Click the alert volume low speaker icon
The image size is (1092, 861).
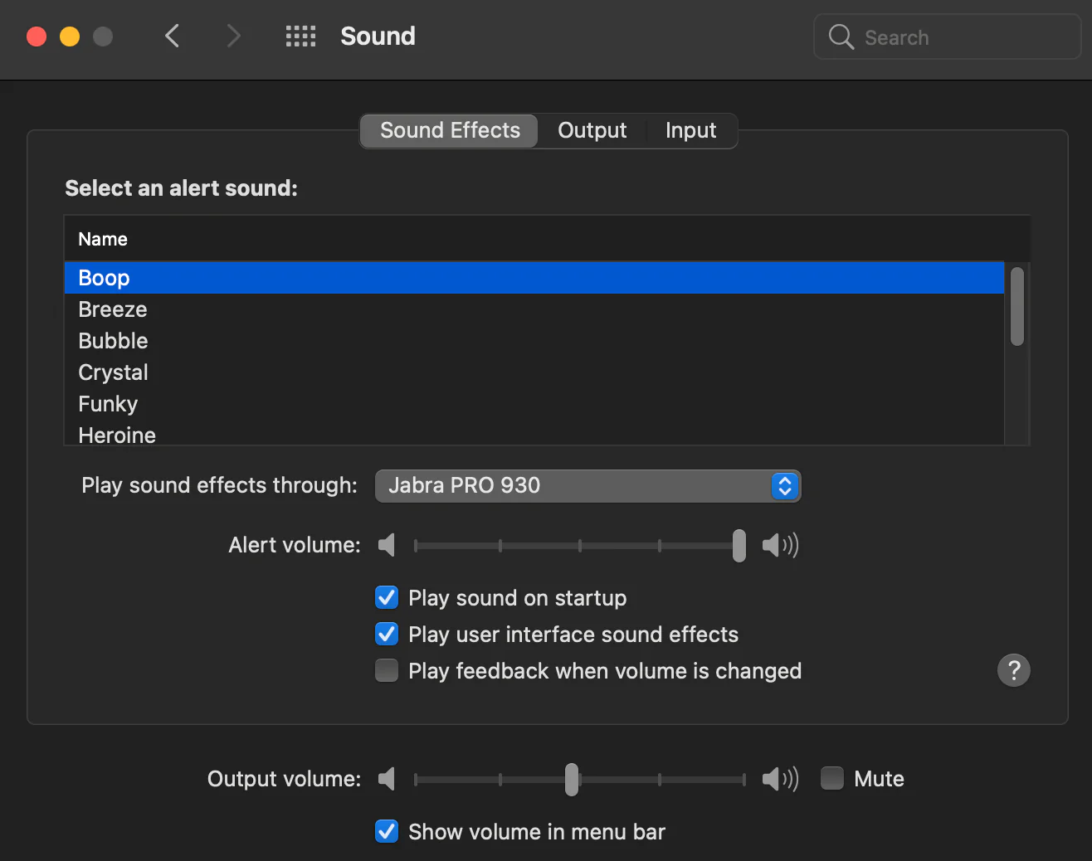[x=387, y=545]
